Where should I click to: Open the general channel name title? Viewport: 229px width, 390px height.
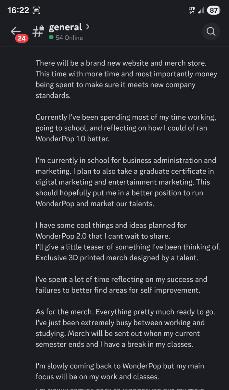66,27
